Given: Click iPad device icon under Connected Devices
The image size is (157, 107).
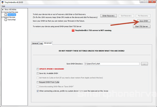Looking at the screenshot, I should 6,15.
